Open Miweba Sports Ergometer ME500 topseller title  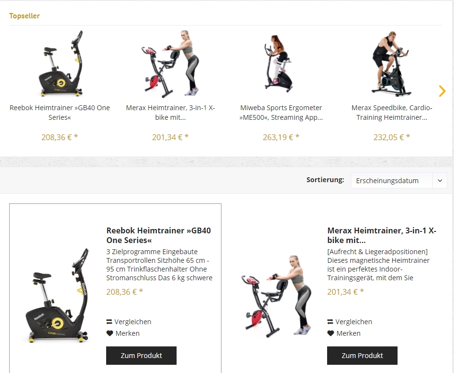click(x=281, y=113)
